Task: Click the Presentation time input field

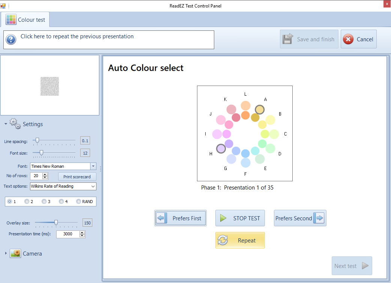Action: pos(68,234)
